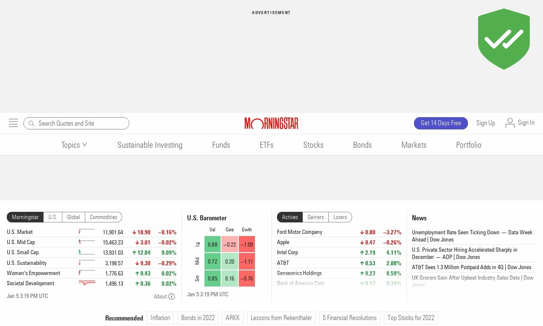Click the Small Growth –0.76 barometer cell
Screen dimensions: 543x326
(247, 278)
